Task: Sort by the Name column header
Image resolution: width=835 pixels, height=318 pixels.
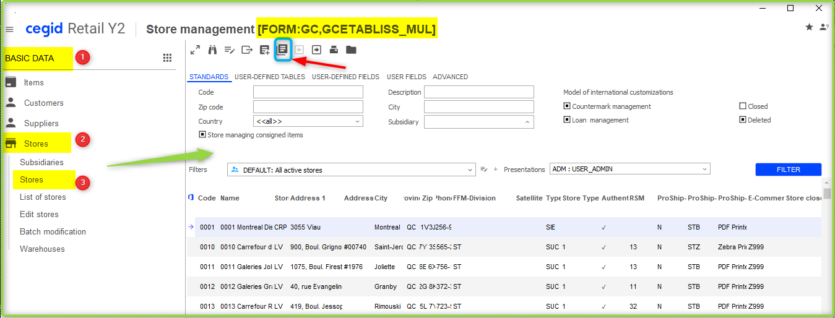Action: pos(230,198)
